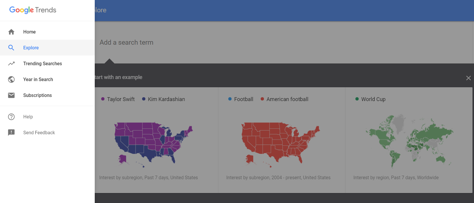Click the Year in Search globe icon
The image size is (474, 203).
click(11, 79)
